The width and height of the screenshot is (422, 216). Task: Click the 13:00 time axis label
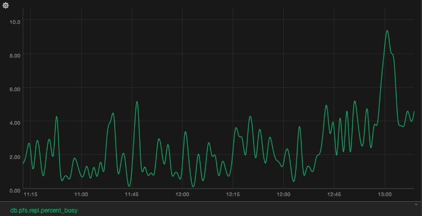385,195
